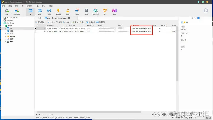Open the Text (文本) dropdown

pyautogui.click(x=51, y=22)
